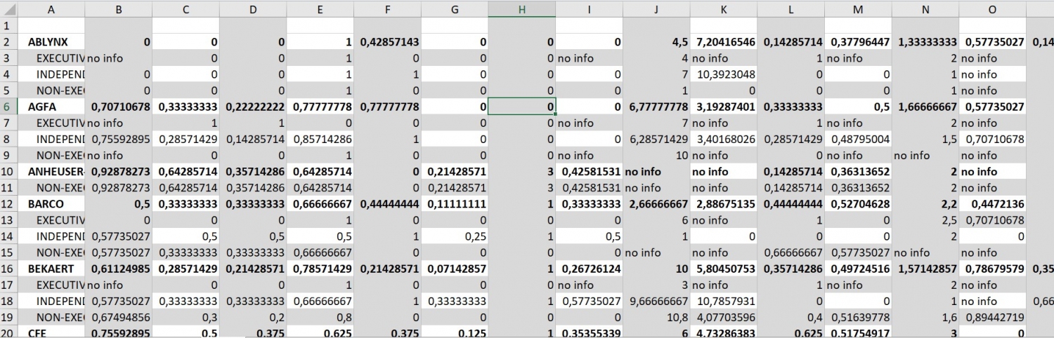The image size is (1054, 338).
Task: Click cell with value 0,25
Action: (x=455, y=236)
